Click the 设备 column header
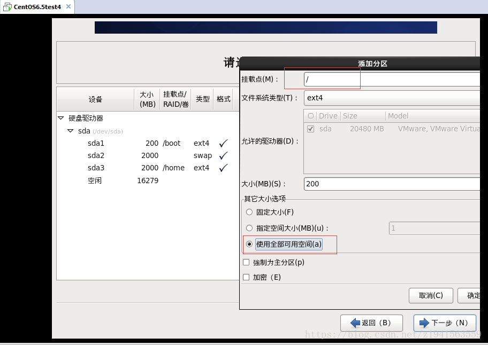 point(95,99)
